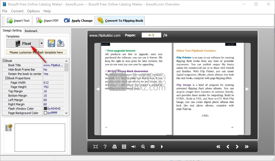Click the Import PDF toolbar button
The height and width of the screenshot is (161, 275).
point(47,21)
